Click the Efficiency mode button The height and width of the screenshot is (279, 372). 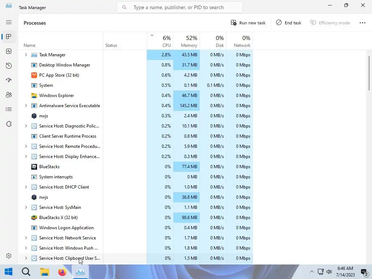[x=330, y=23]
